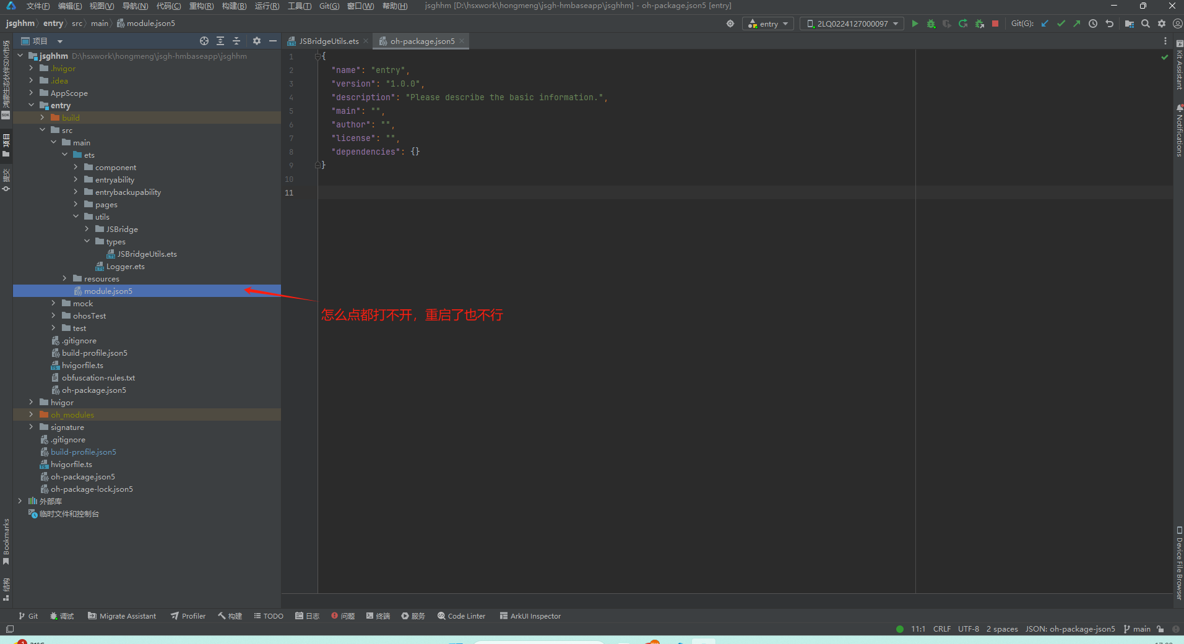Open the 帮助(H) menu
The image size is (1184, 644).
[x=395, y=6]
